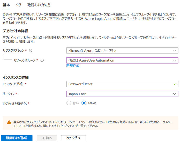Click the orange warning triangle icon
The height and width of the screenshot is (142, 181).
(x=9, y=122)
